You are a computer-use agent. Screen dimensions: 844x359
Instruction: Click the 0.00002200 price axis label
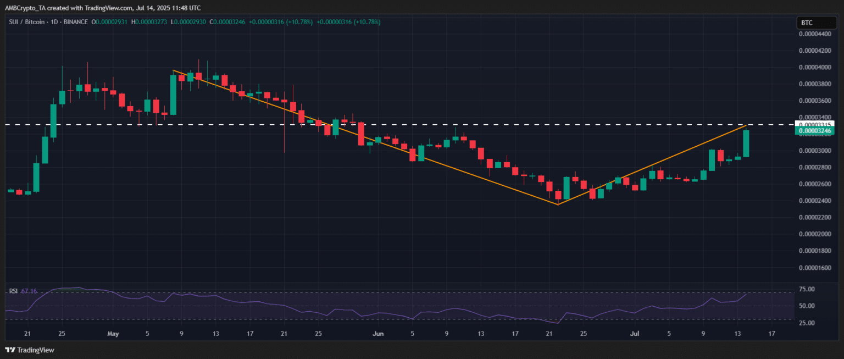(815, 217)
